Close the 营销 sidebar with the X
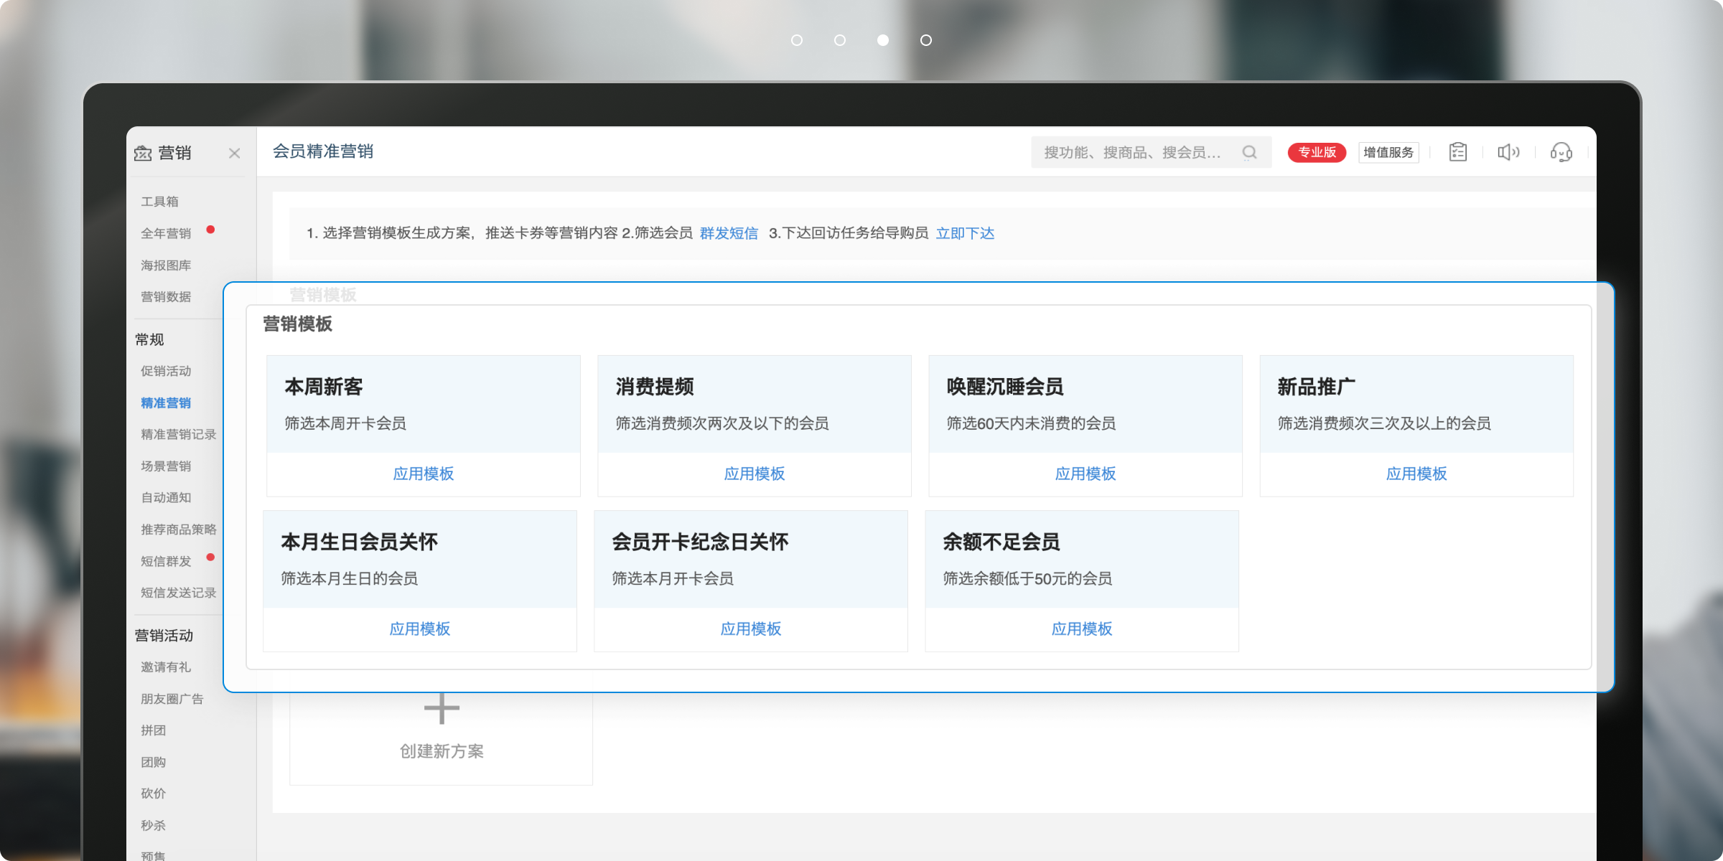Image resolution: width=1723 pixels, height=861 pixels. 234,153
